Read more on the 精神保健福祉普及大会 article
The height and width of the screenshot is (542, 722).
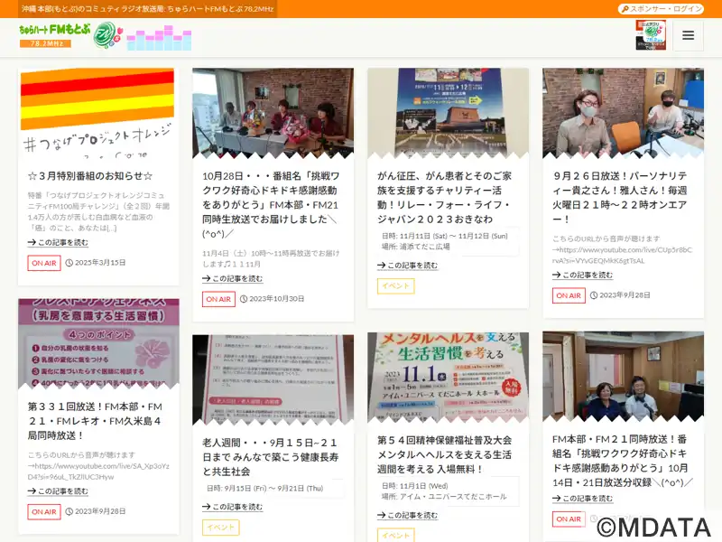point(408,515)
